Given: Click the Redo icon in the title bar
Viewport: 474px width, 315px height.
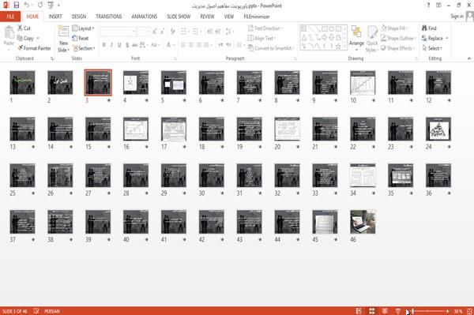Looking at the screenshot, I should 40,5.
